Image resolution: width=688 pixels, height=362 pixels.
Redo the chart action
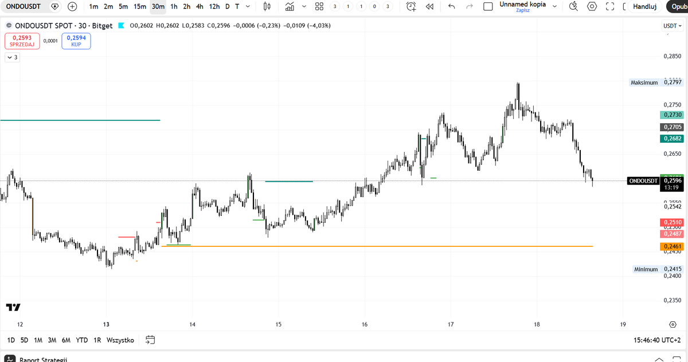click(x=468, y=6)
